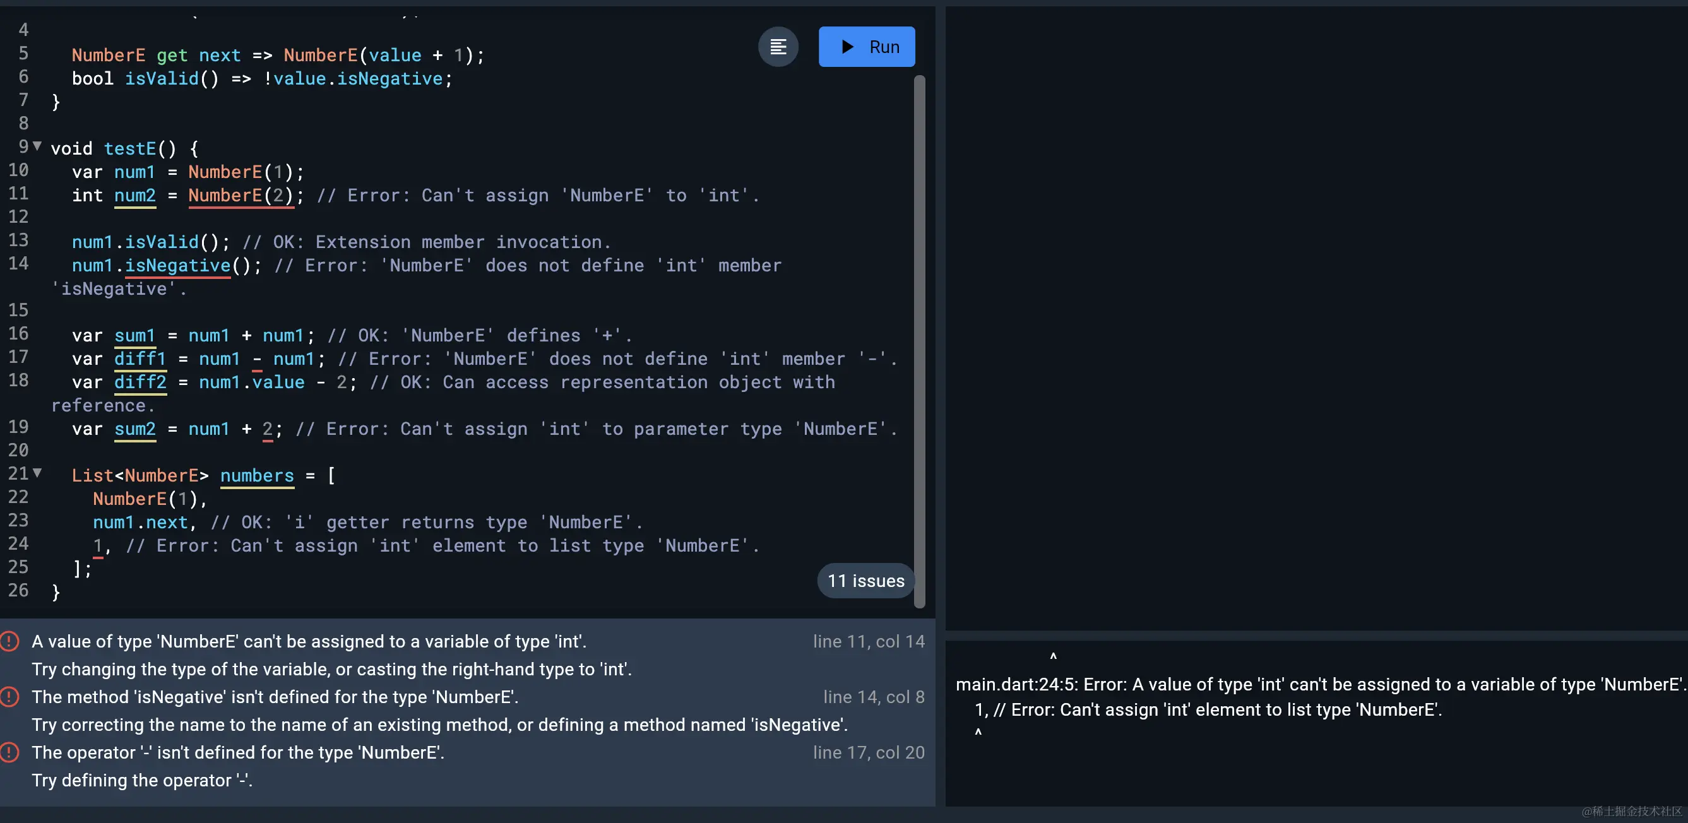Collapse the testE function fold arrow
Image resolution: width=1688 pixels, height=823 pixels.
[37, 146]
